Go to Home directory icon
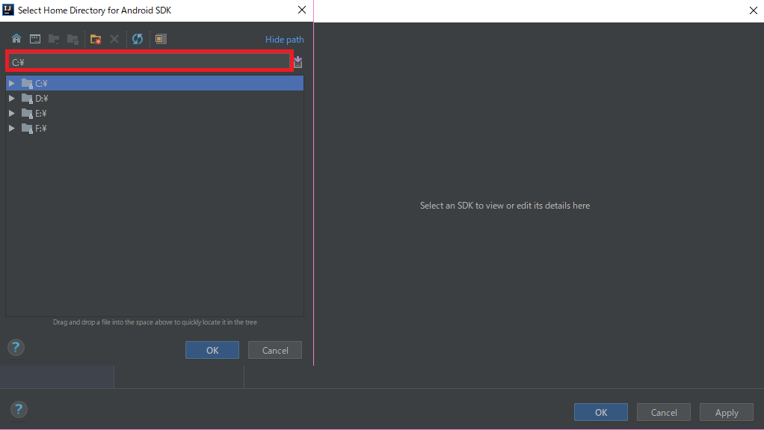The height and width of the screenshot is (430, 764). (x=16, y=39)
